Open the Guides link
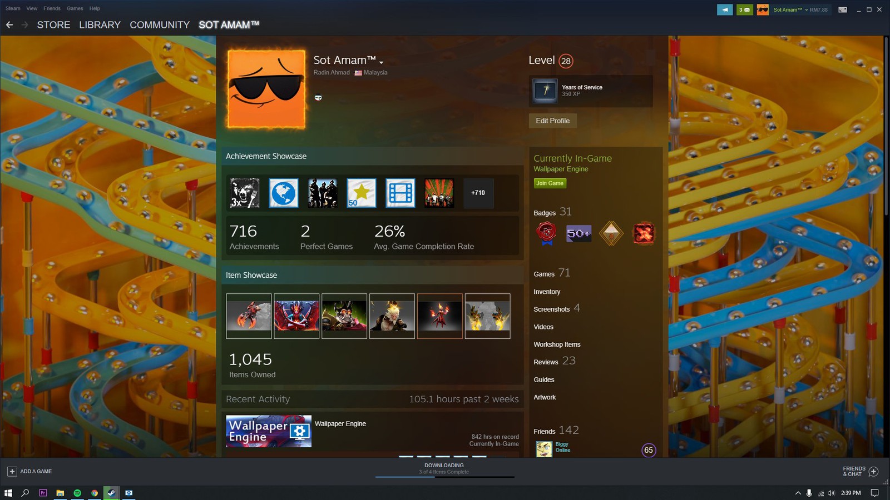 click(544, 379)
